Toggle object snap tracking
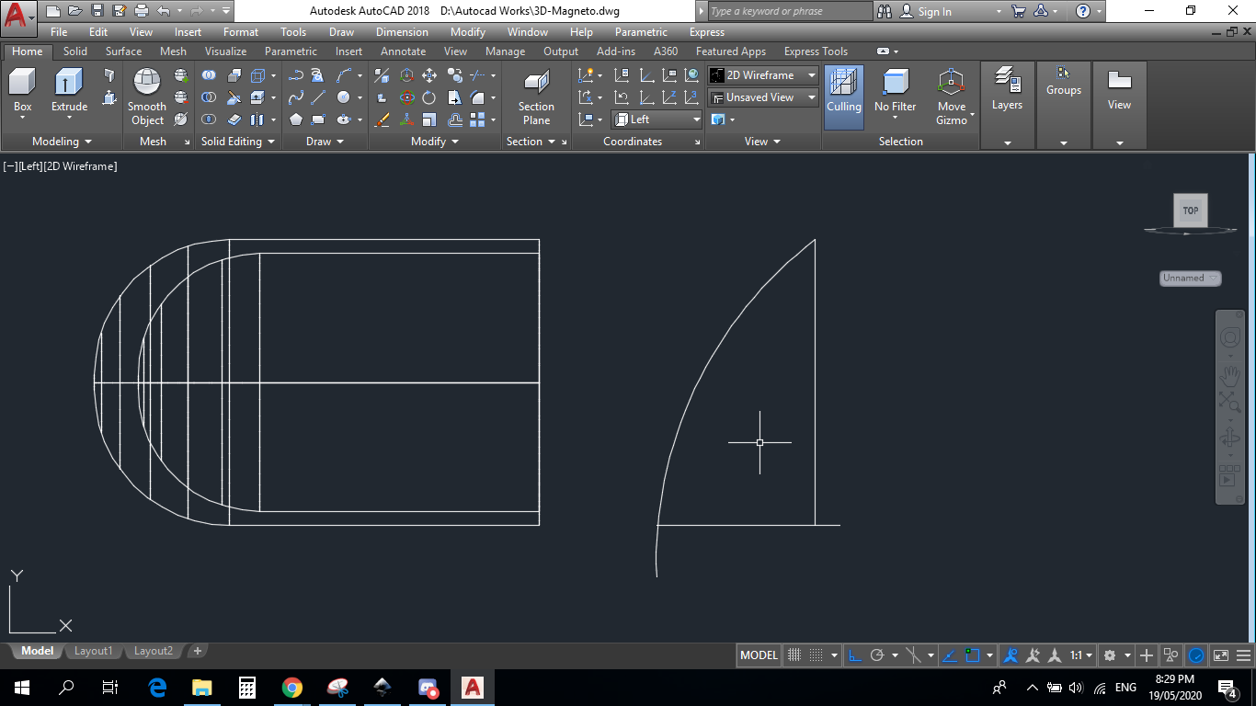The image size is (1256, 706). 950,655
